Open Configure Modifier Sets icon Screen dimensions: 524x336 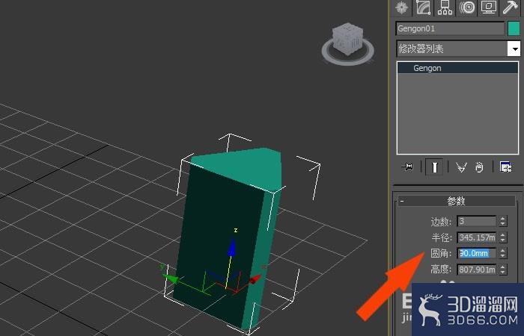[505, 167]
